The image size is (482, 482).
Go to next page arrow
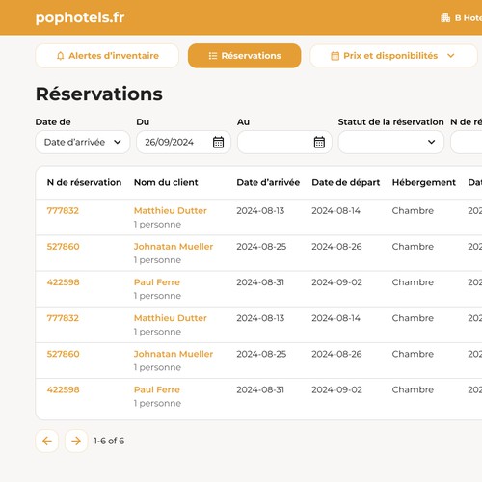(76, 441)
